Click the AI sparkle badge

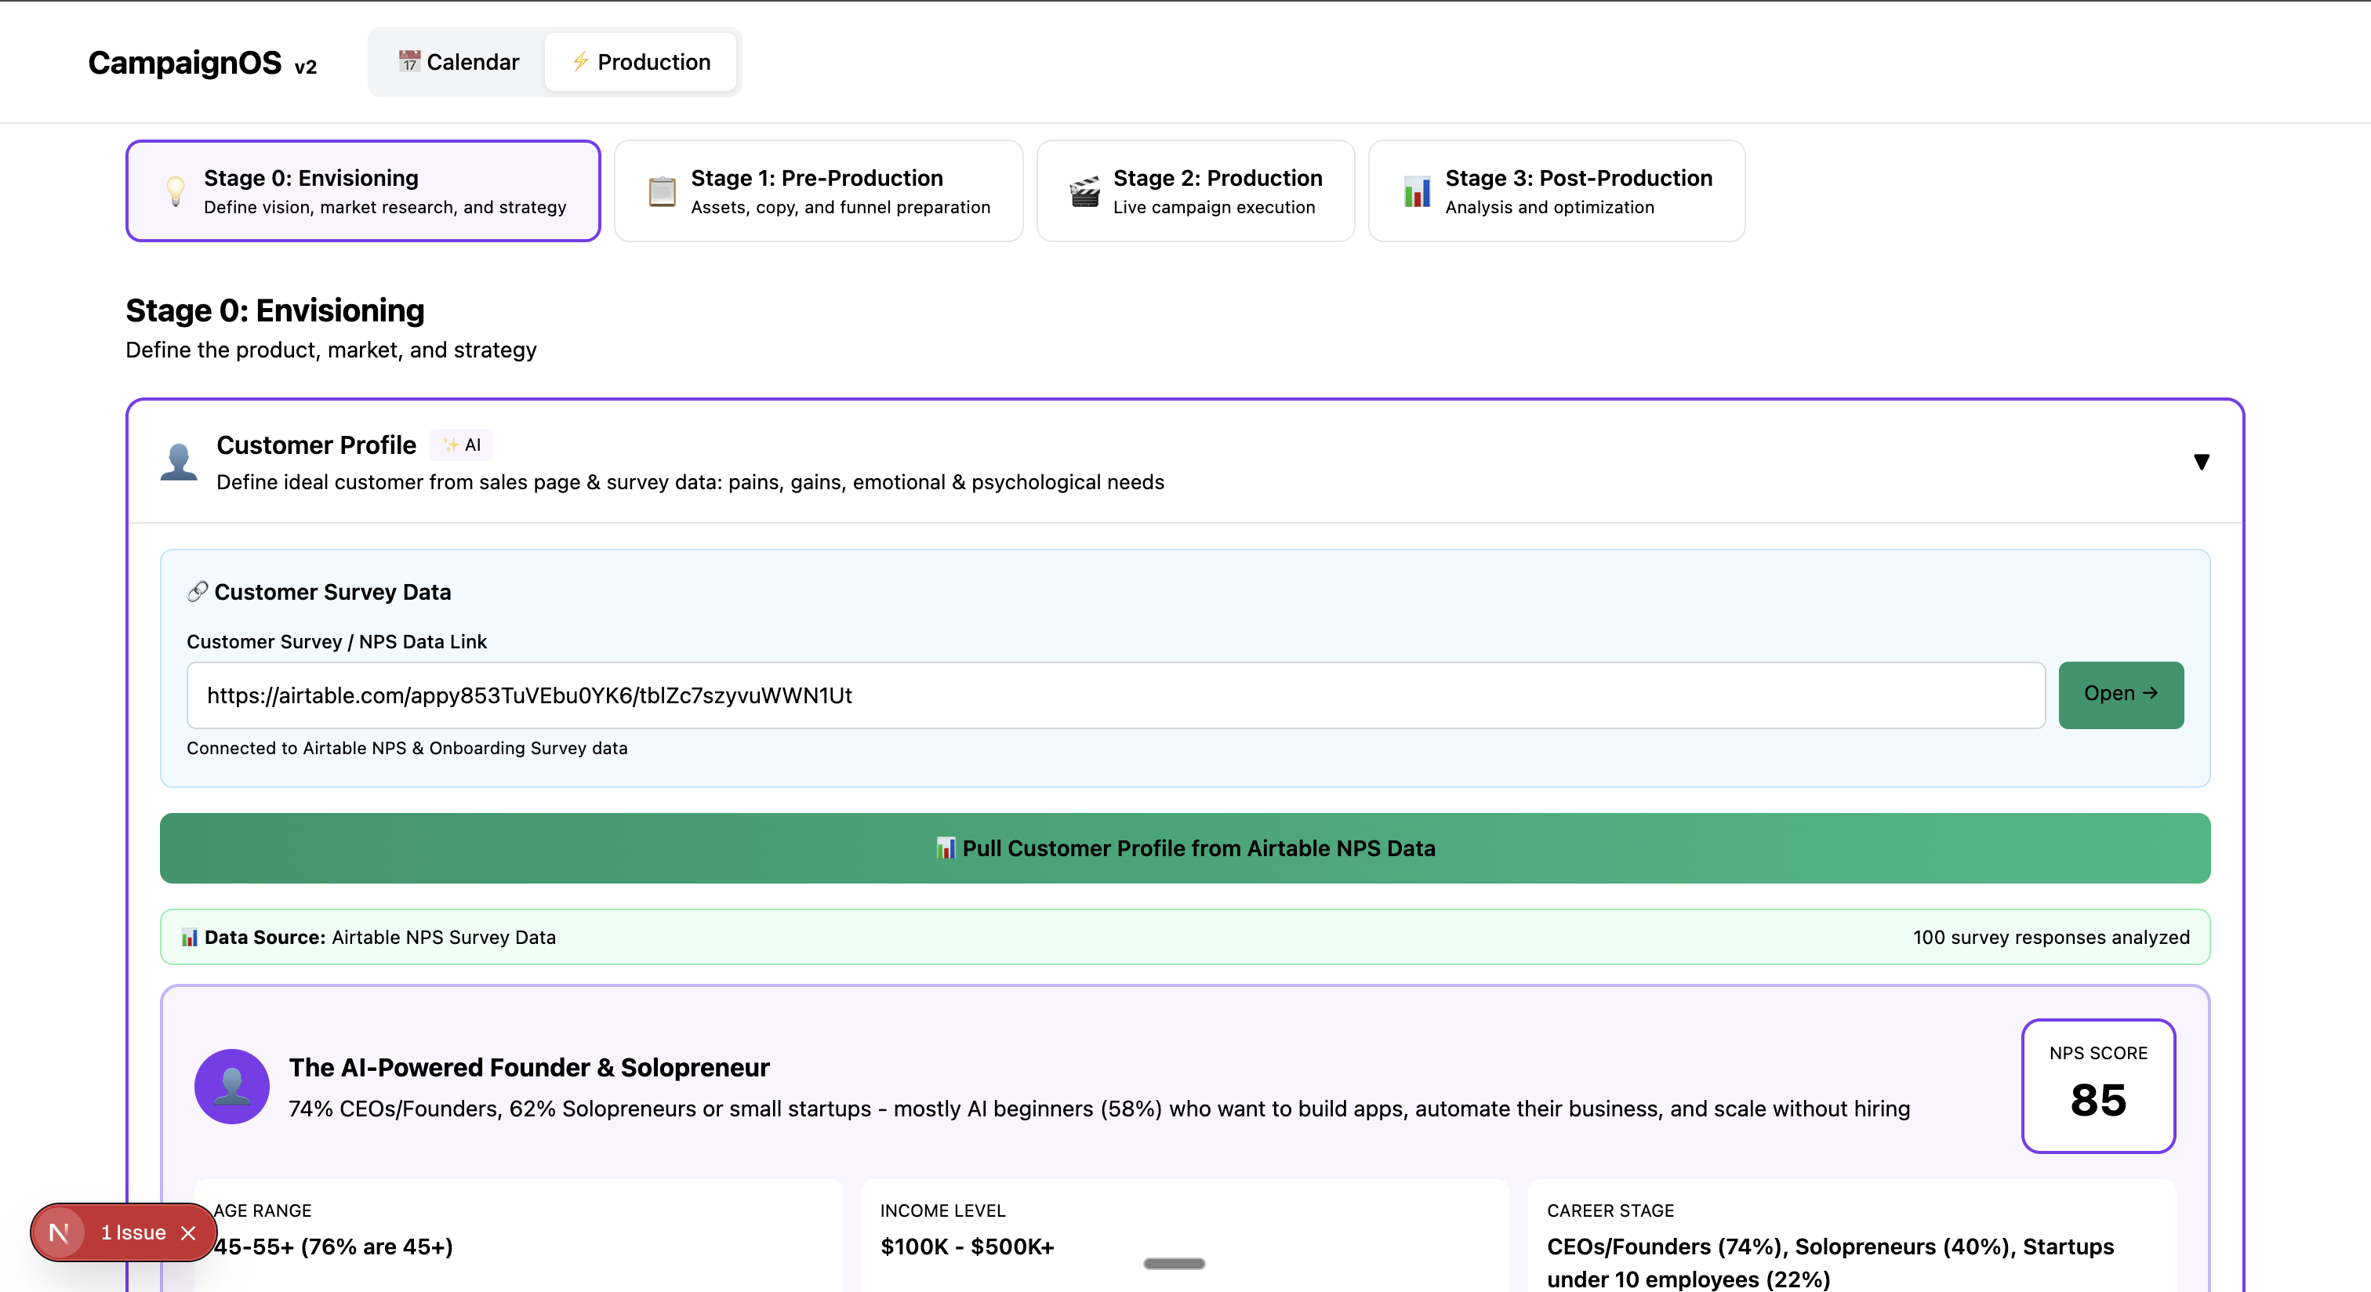pyautogui.click(x=461, y=445)
